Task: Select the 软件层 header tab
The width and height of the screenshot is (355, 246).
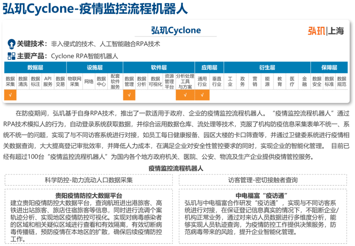Action: (159, 67)
